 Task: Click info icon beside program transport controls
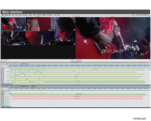(18, 86)
